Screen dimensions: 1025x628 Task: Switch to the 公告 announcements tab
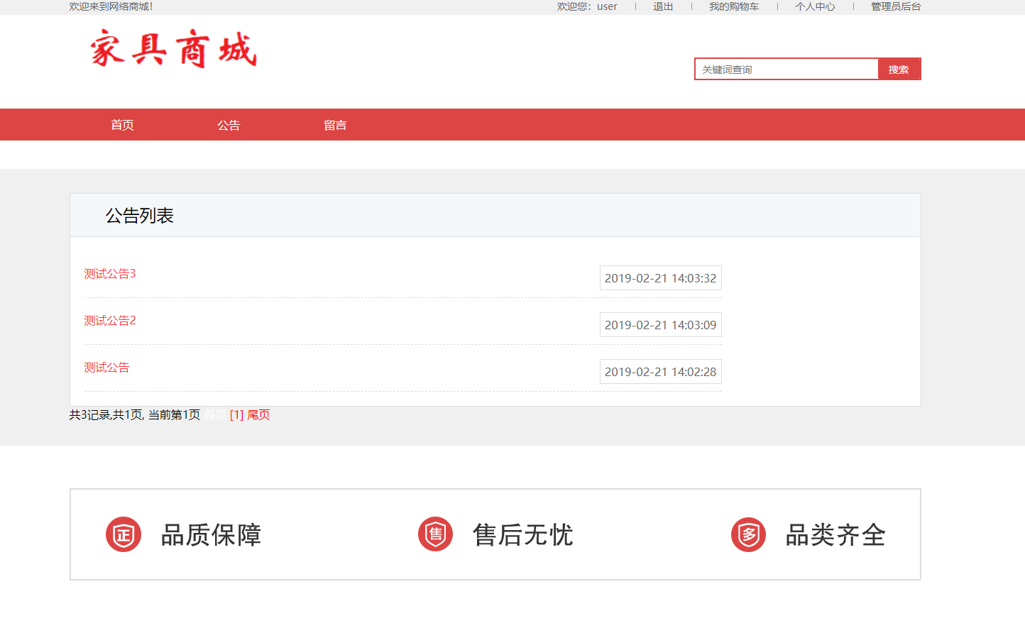point(229,124)
